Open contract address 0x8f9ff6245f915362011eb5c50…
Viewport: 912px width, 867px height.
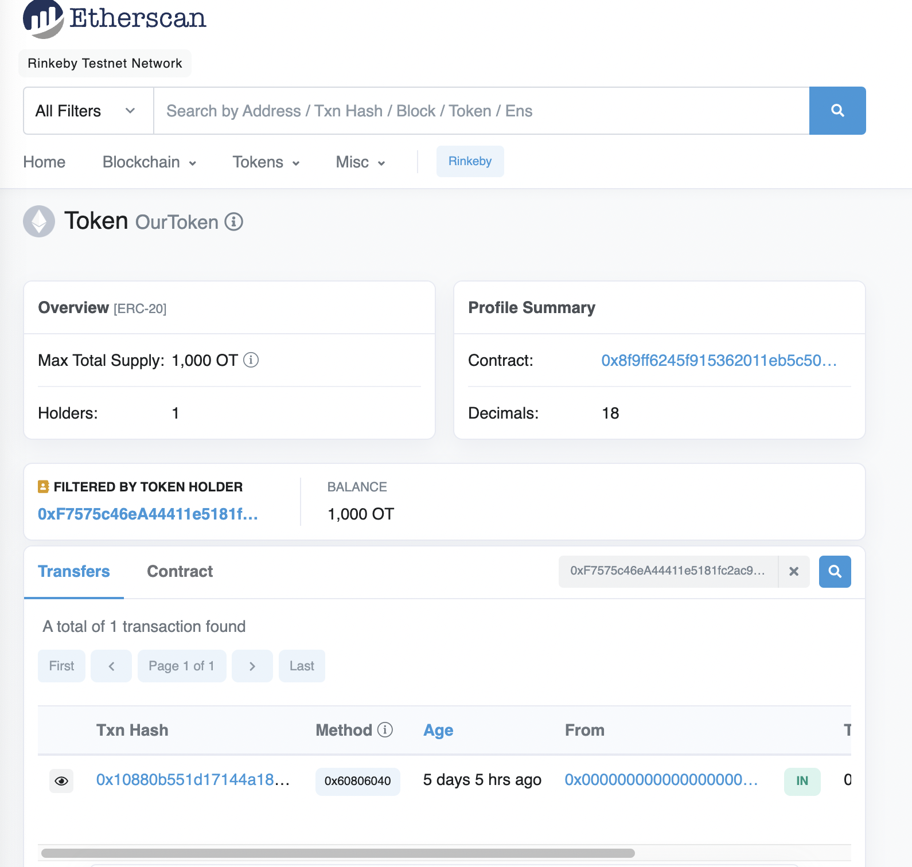(719, 360)
